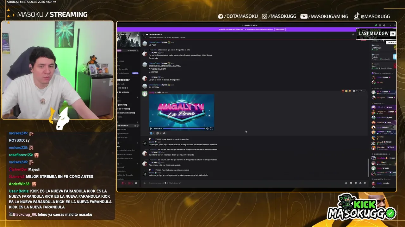Open pinned messages in channel header
Screen dimensions: 405x227
point(353,34)
